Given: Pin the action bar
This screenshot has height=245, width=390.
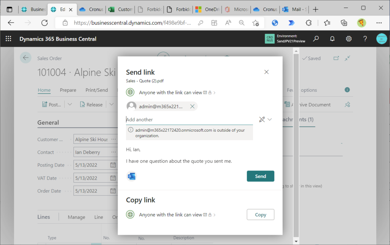Looking at the screenshot, I should pyautogui.click(x=347, y=105).
